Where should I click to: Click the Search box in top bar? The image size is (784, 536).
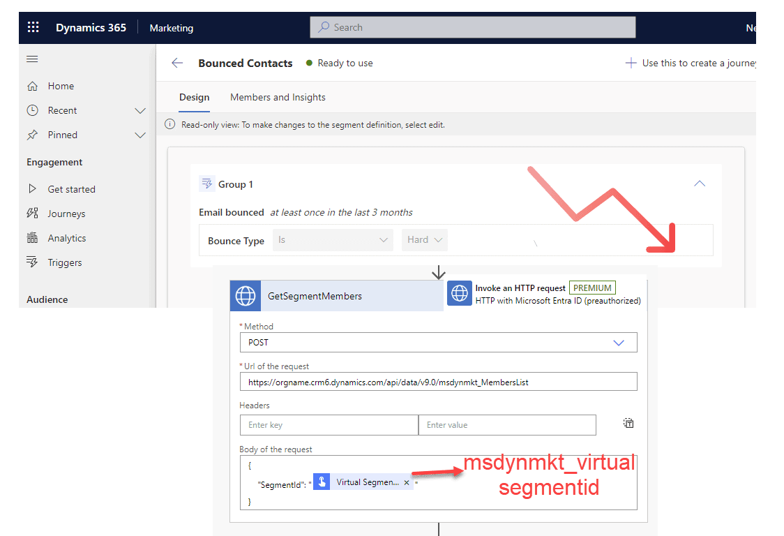(473, 27)
